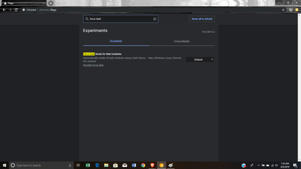
Task: Open the People icon in taskbar
Action: point(252,165)
